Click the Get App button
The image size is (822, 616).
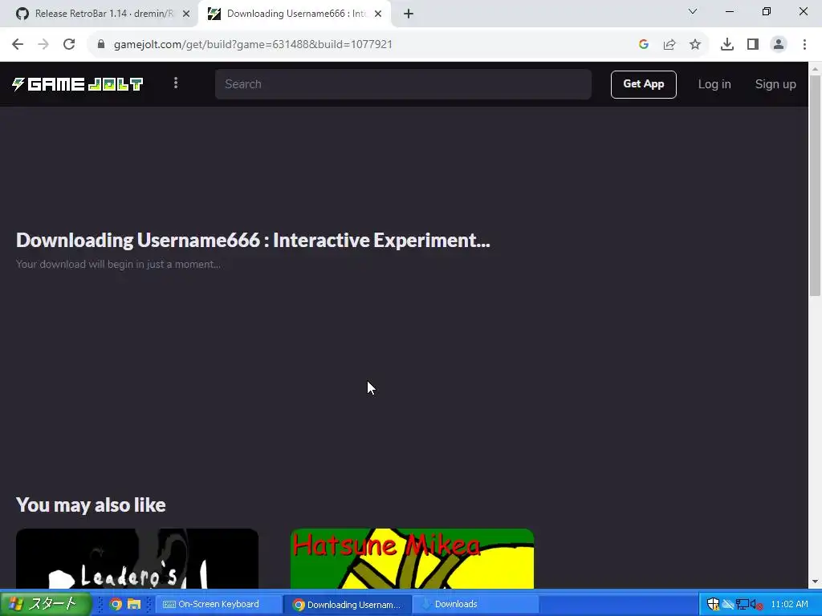pos(643,83)
